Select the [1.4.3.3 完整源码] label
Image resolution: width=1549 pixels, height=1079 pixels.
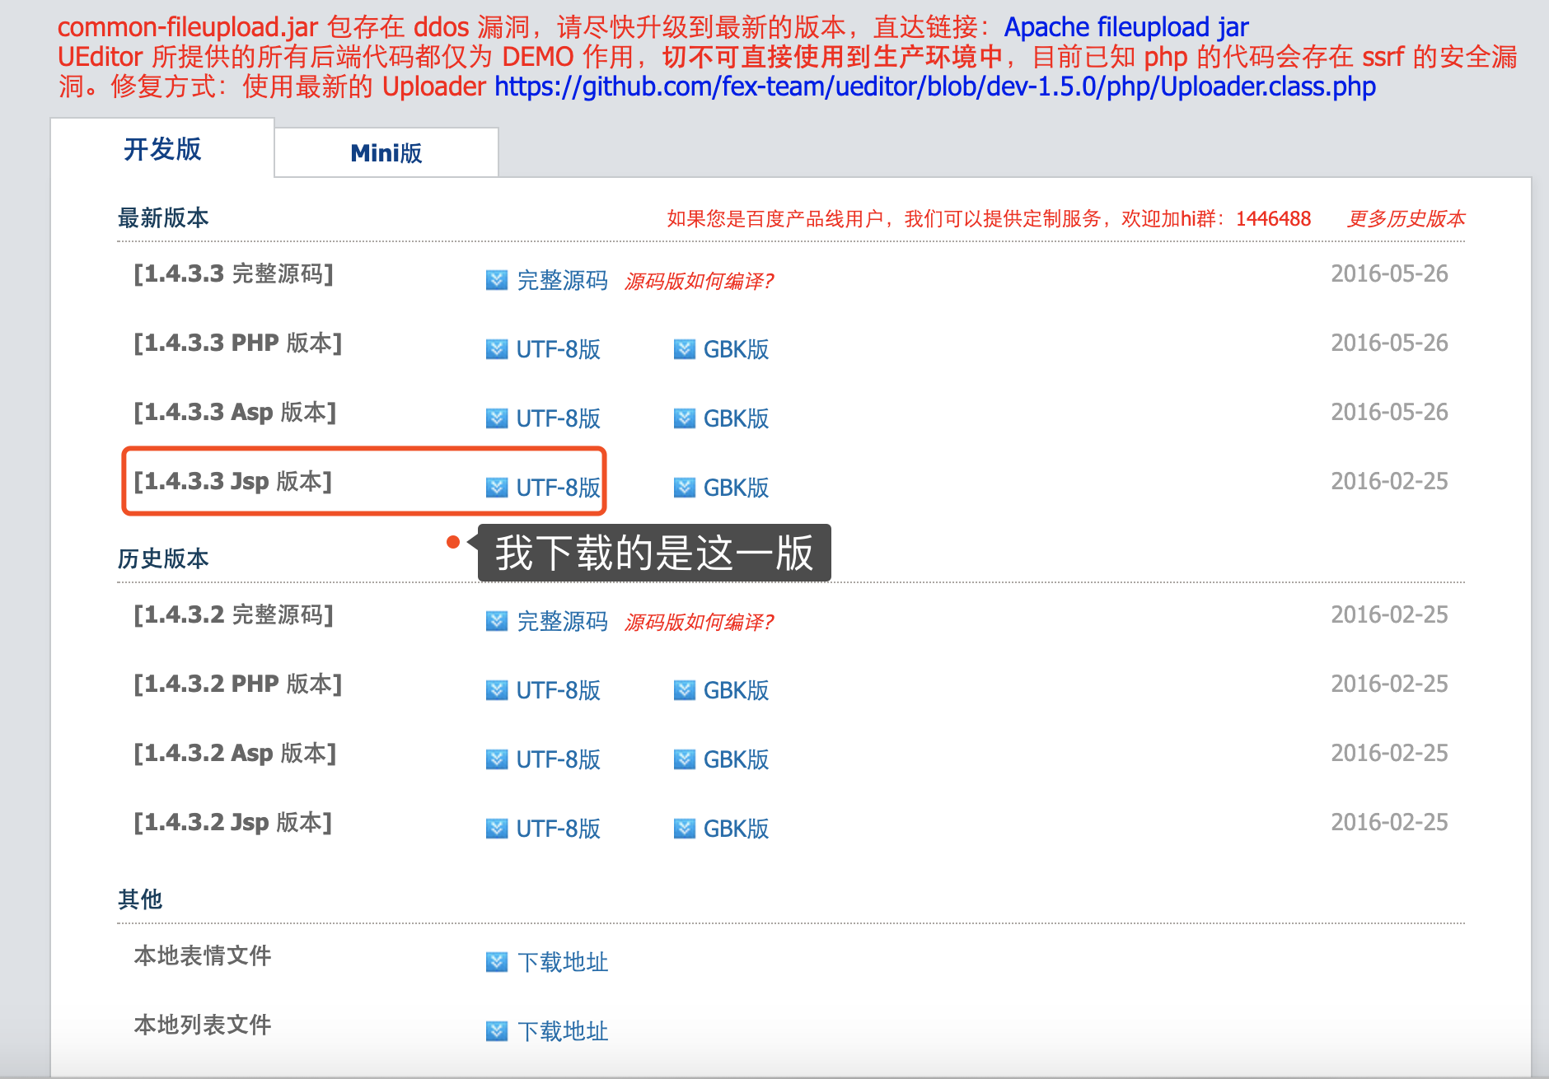[234, 273]
